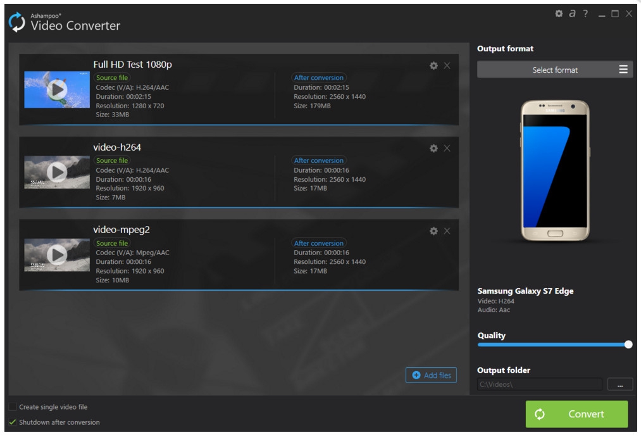Viewport: 641px width, 440px height.
Task: Select the video-h264 title
Action: tap(117, 148)
